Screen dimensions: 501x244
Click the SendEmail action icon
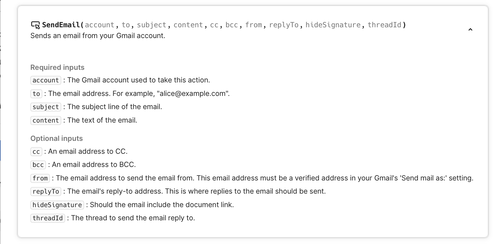(35, 25)
